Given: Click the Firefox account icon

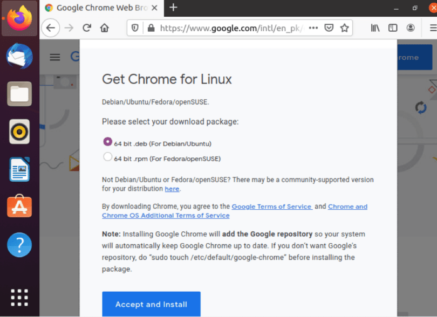Looking at the screenshot, I should point(411,27).
